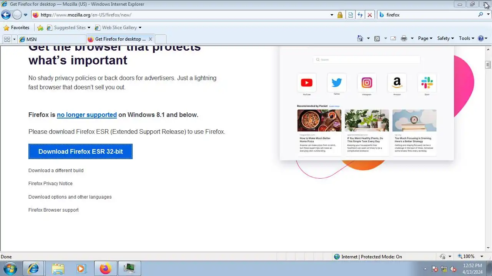Stop loading with the red X icon
The height and width of the screenshot is (276, 492).
(370, 15)
